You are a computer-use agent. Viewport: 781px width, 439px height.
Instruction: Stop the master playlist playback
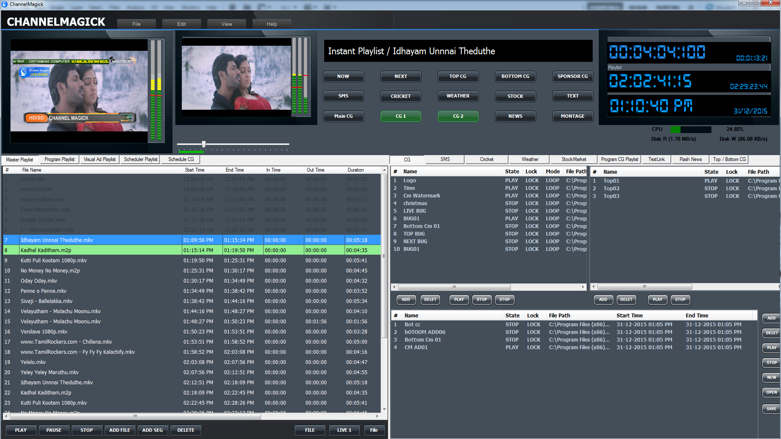[87, 430]
